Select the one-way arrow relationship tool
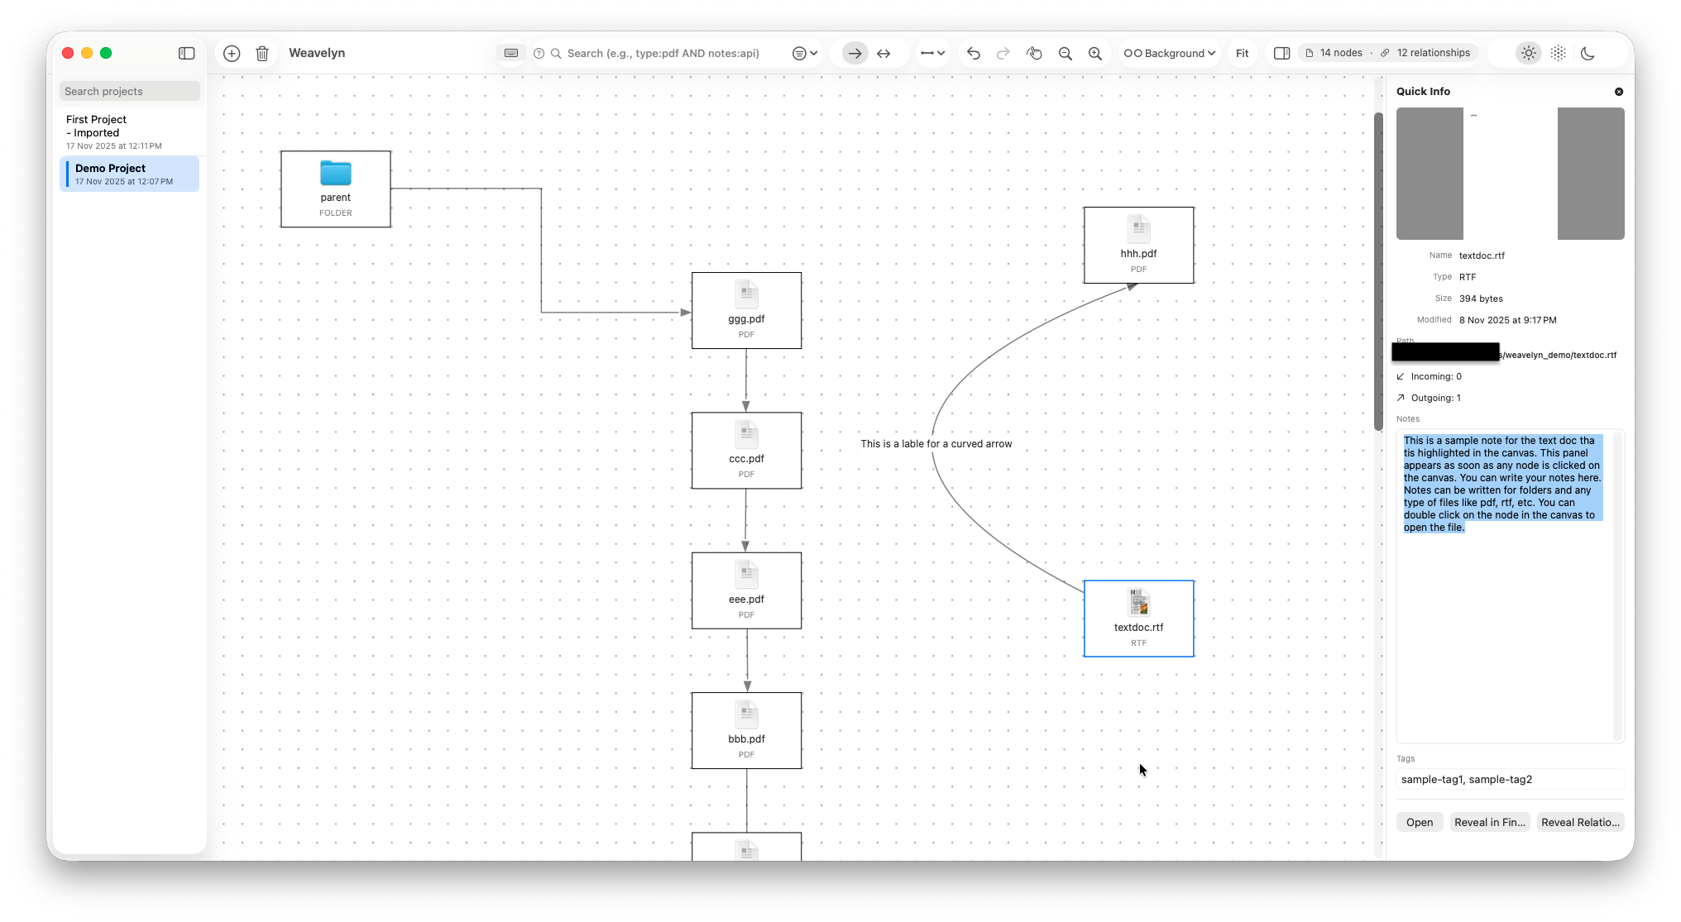Screen dimensions: 1681x922 [x=855, y=53]
